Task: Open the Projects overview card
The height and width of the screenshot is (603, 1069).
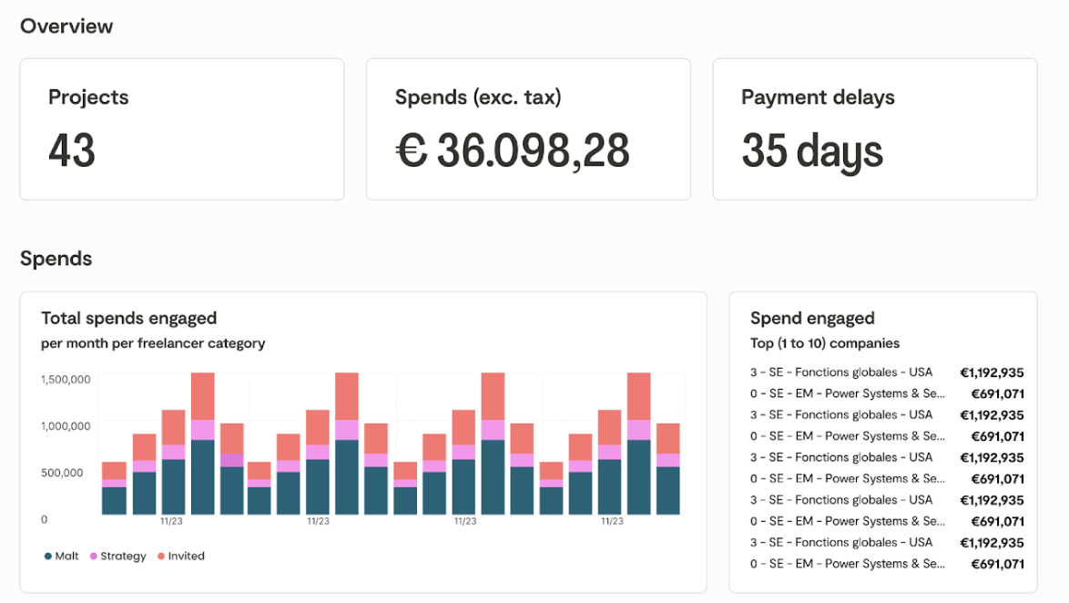Action: click(182, 129)
